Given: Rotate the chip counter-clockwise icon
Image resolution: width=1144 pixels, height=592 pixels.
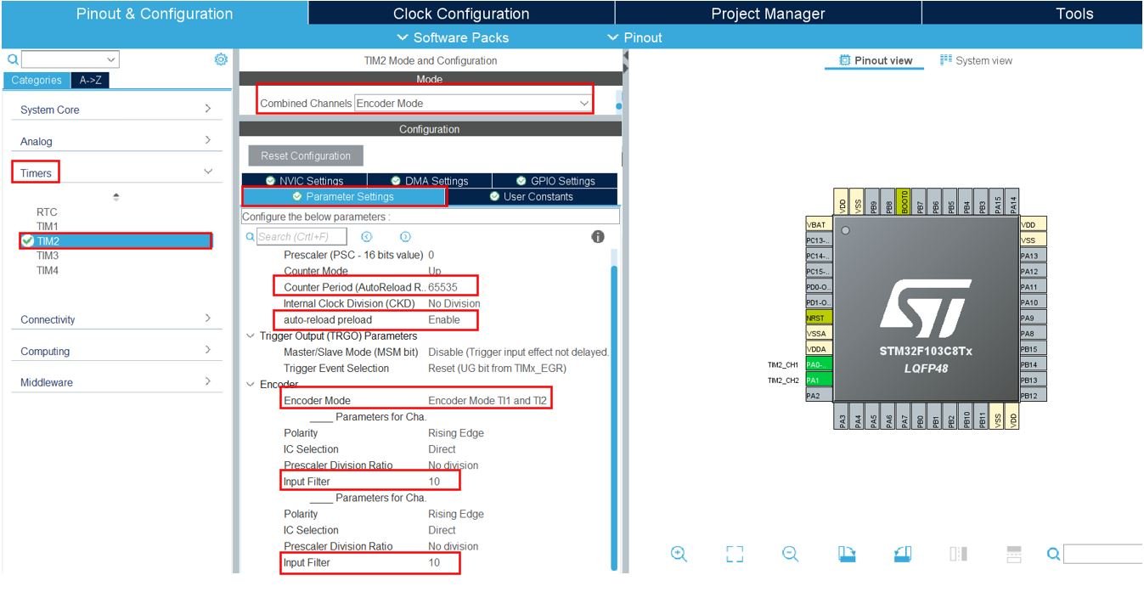Looking at the screenshot, I should point(903,554).
